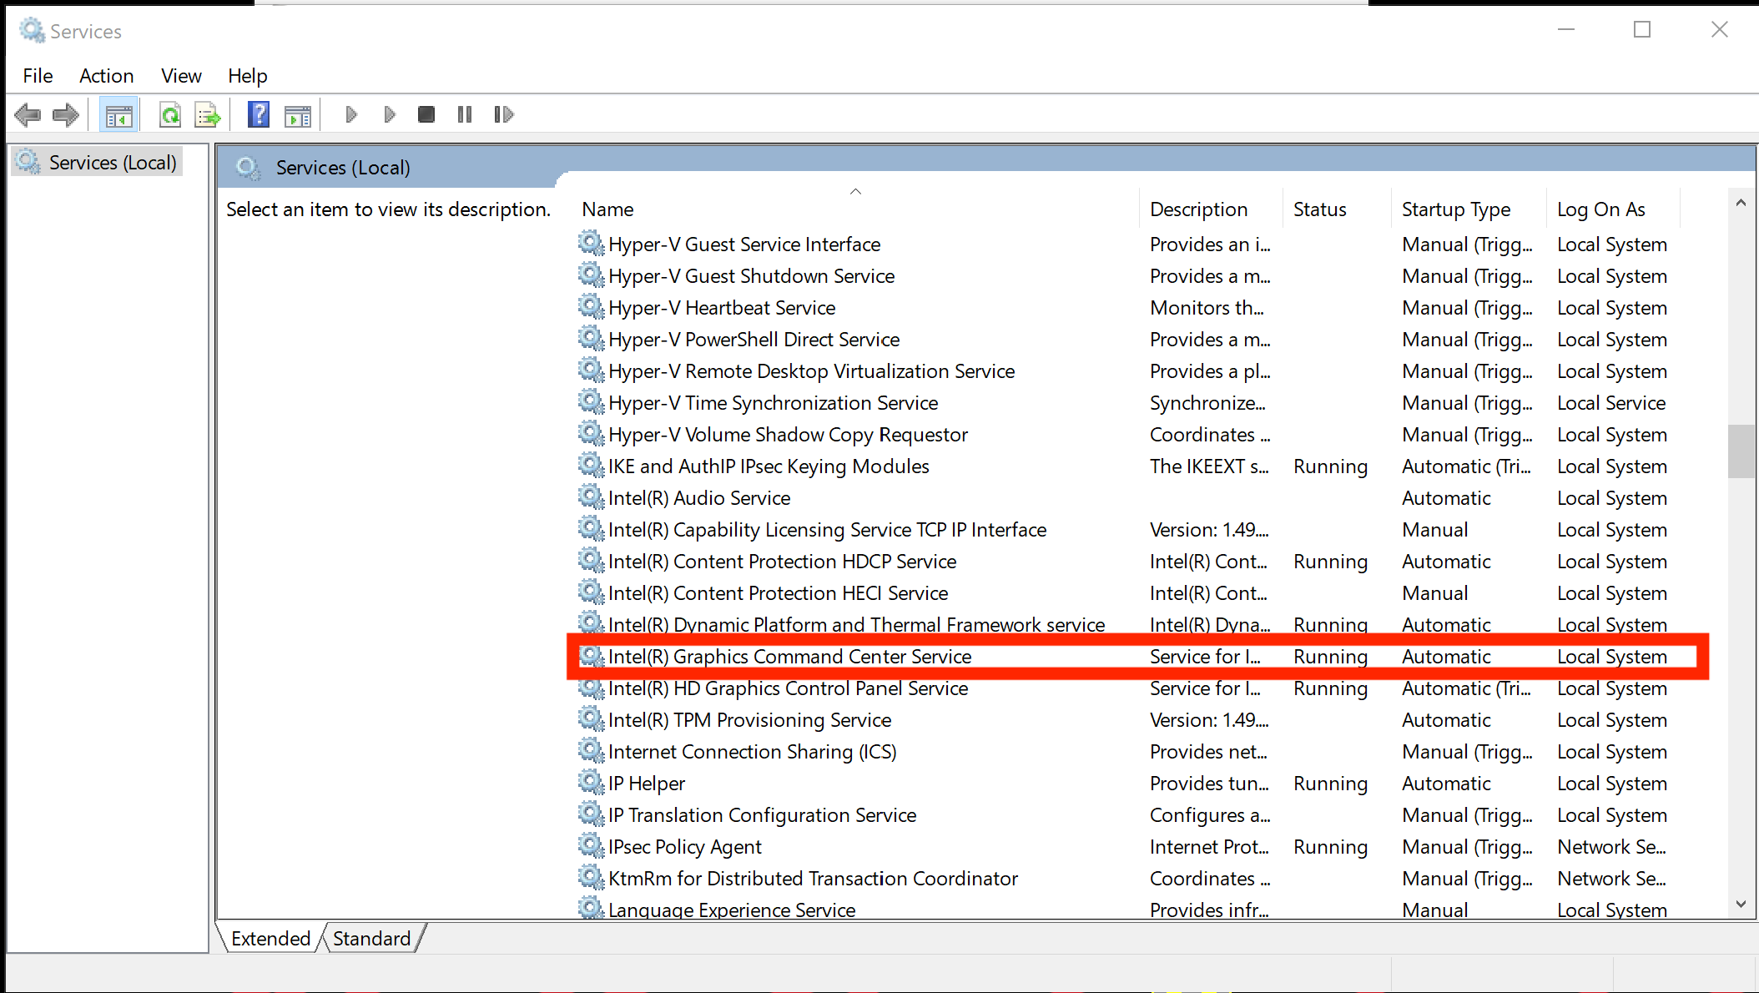
Task: Open the View menu
Action: point(181,76)
